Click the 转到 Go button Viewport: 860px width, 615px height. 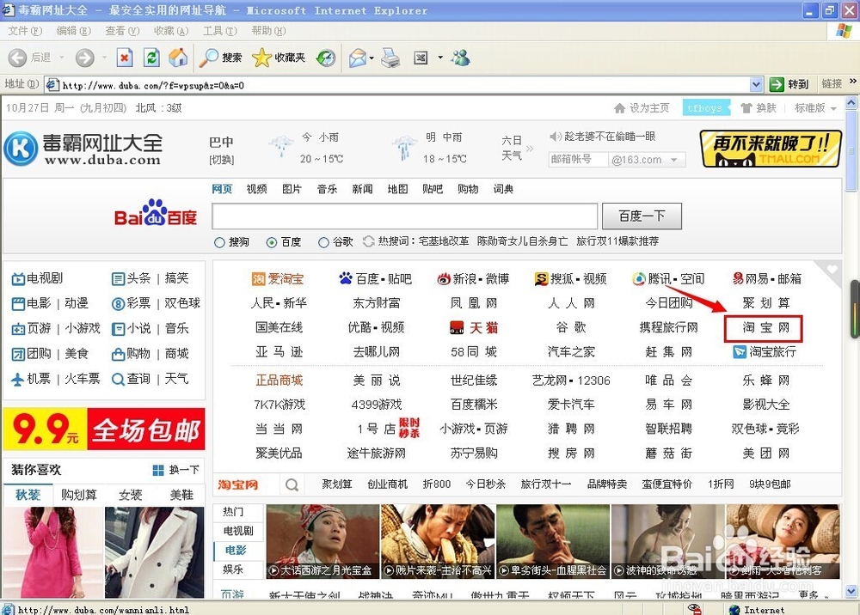[x=789, y=84]
